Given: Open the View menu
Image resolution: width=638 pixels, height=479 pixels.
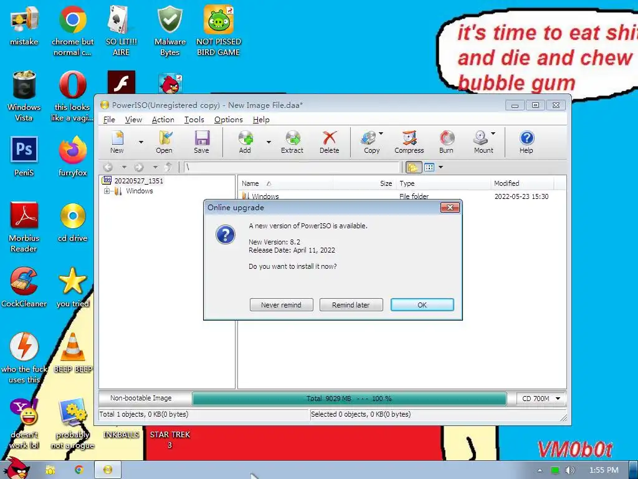Looking at the screenshot, I should (x=133, y=120).
